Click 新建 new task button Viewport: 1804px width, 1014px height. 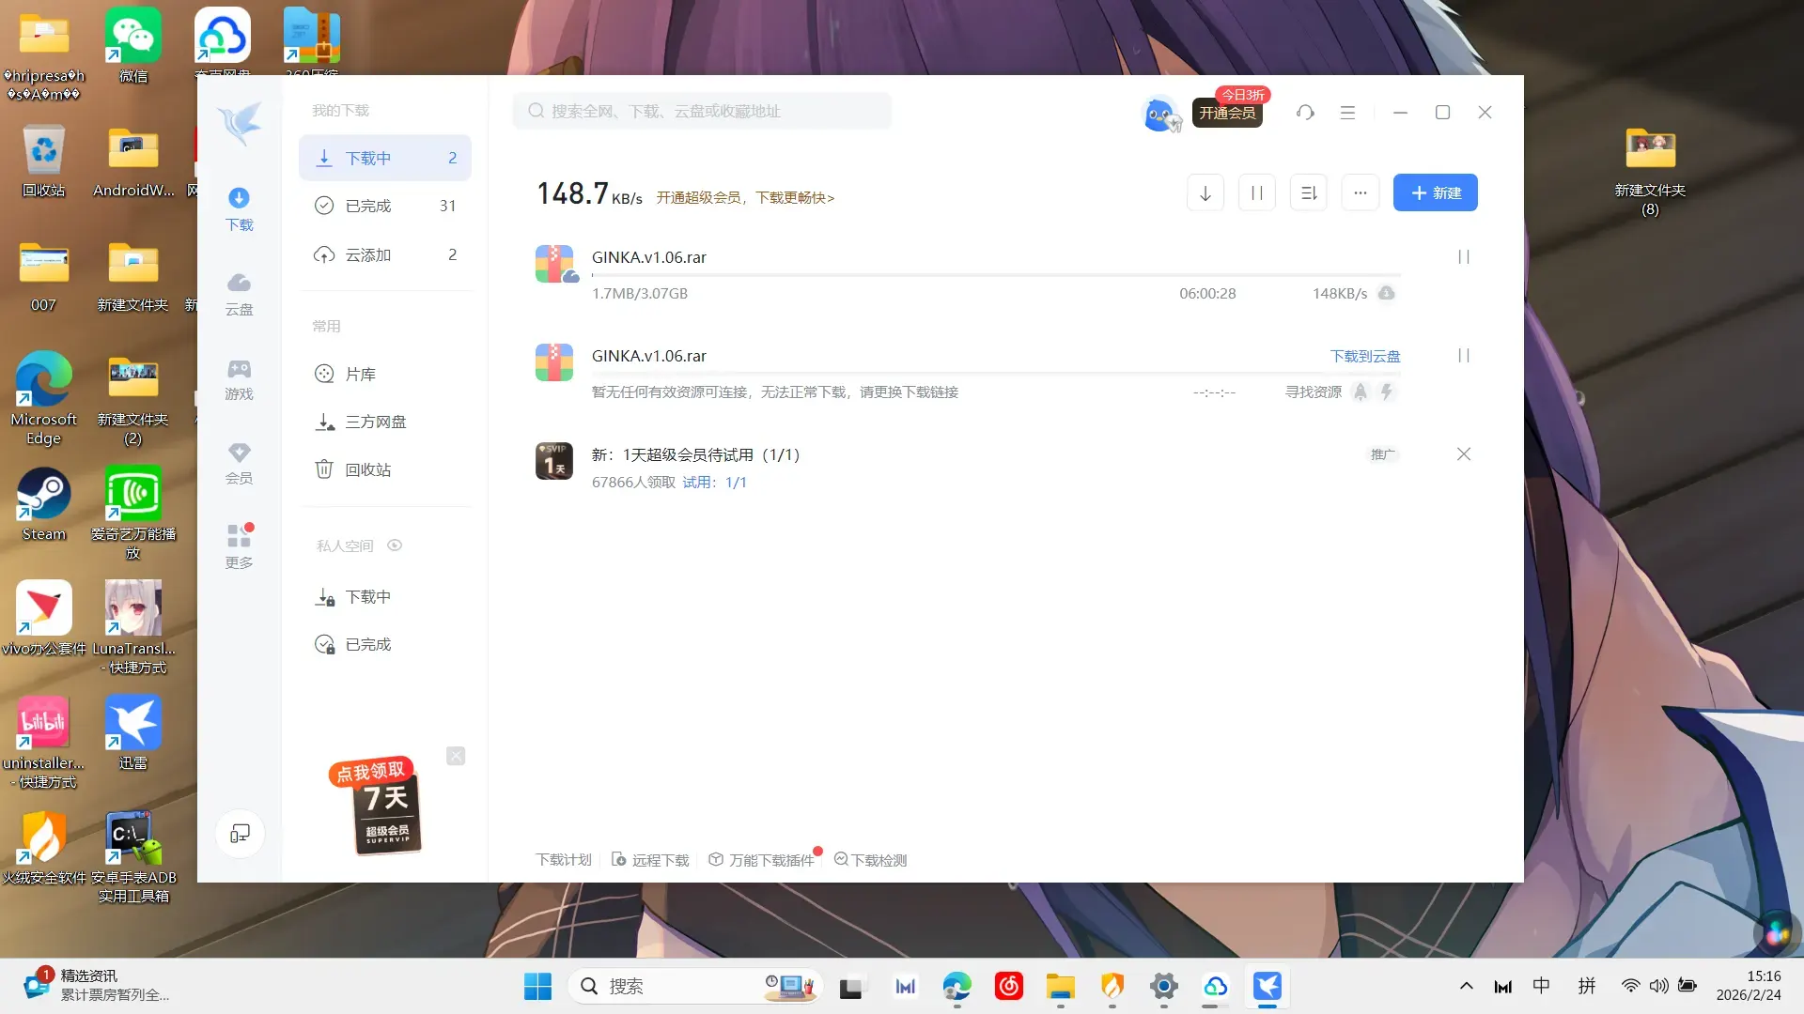tap(1435, 192)
